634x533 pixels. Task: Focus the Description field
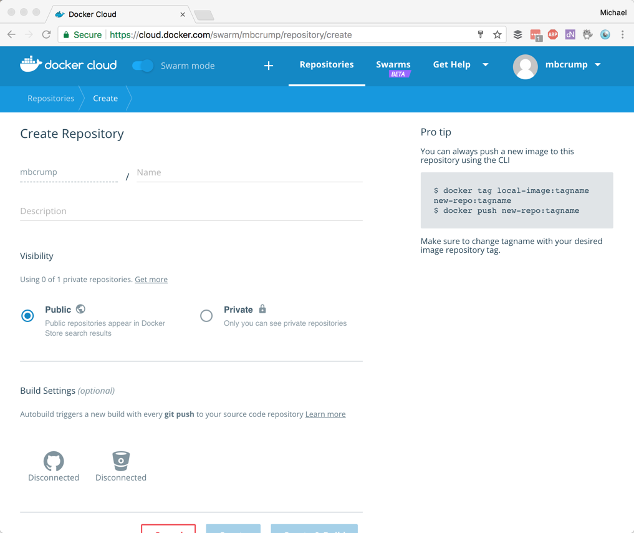point(191,211)
